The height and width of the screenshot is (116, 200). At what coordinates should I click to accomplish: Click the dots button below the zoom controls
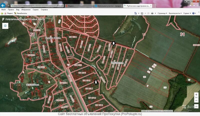pos(196,106)
